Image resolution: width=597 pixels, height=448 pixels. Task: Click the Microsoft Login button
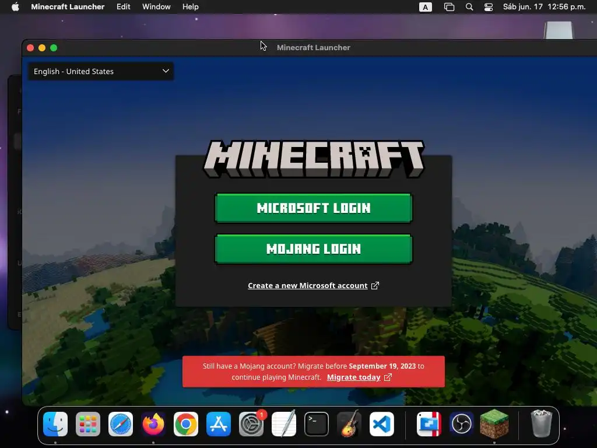313,208
